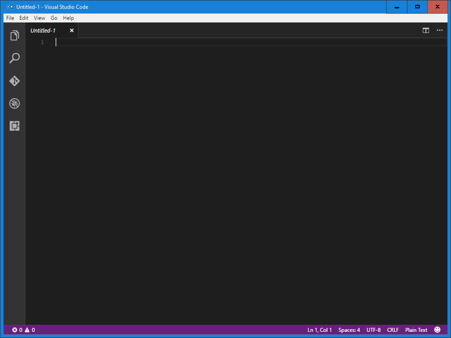The image size is (451, 338).
Task: Open the Extensions view
Action: click(x=15, y=126)
